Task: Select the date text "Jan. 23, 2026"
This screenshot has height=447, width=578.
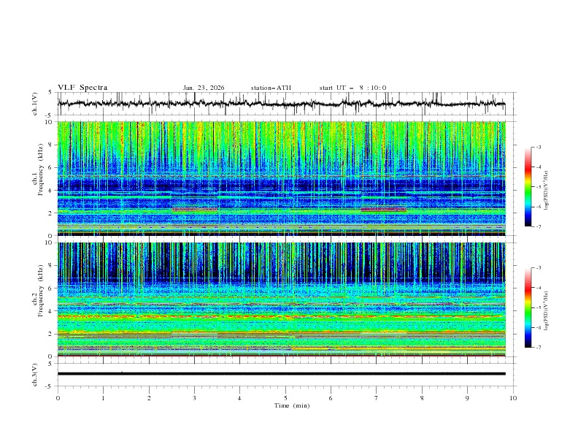Action: point(204,88)
